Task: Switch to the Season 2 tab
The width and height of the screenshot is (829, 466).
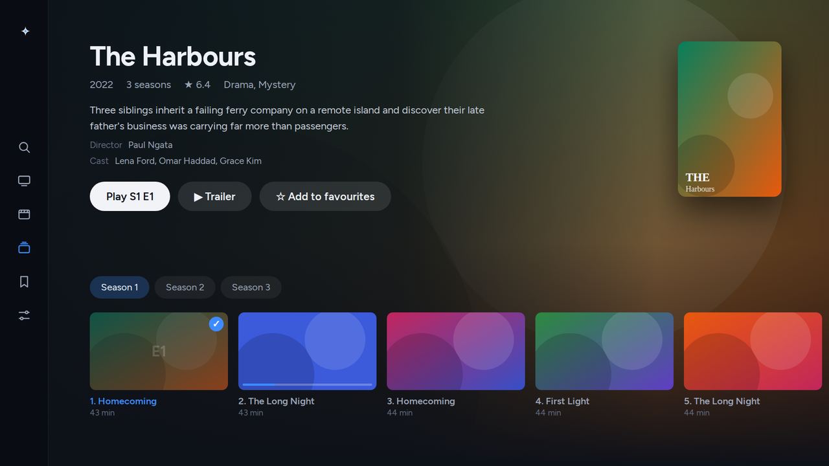Action: point(185,287)
